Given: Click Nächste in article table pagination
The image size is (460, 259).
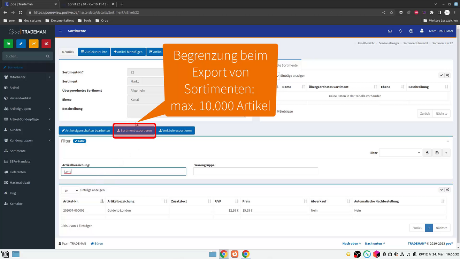Looking at the screenshot, I should click(x=442, y=228).
